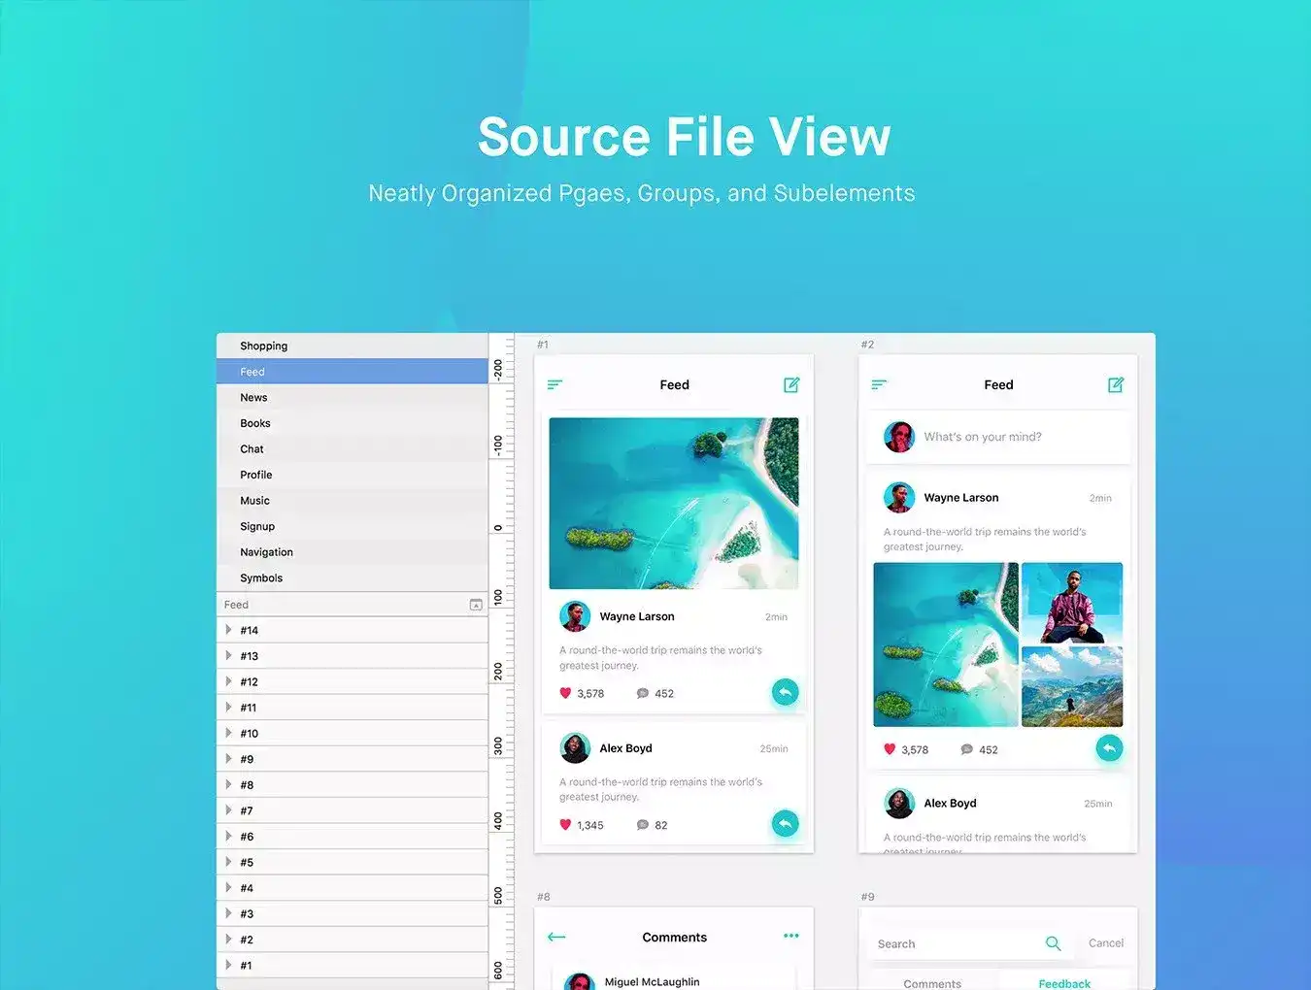Click the hamburger menu icon in artboard #2 Feed
Viewport: 1311px width, 990px height.
(879, 385)
